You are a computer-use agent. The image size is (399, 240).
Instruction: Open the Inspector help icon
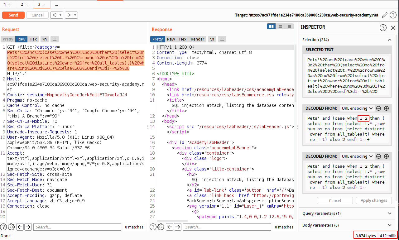[x=383, y=28]
